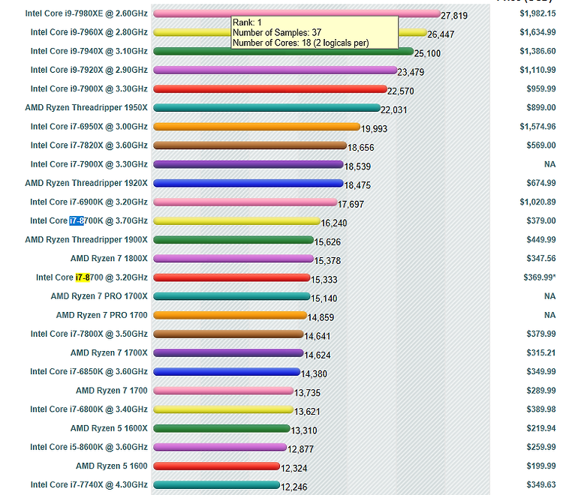Open the Intel Core i9-7980XE @ 2.60GHz link
Screen dimensions: 563x495
(86, 13)
